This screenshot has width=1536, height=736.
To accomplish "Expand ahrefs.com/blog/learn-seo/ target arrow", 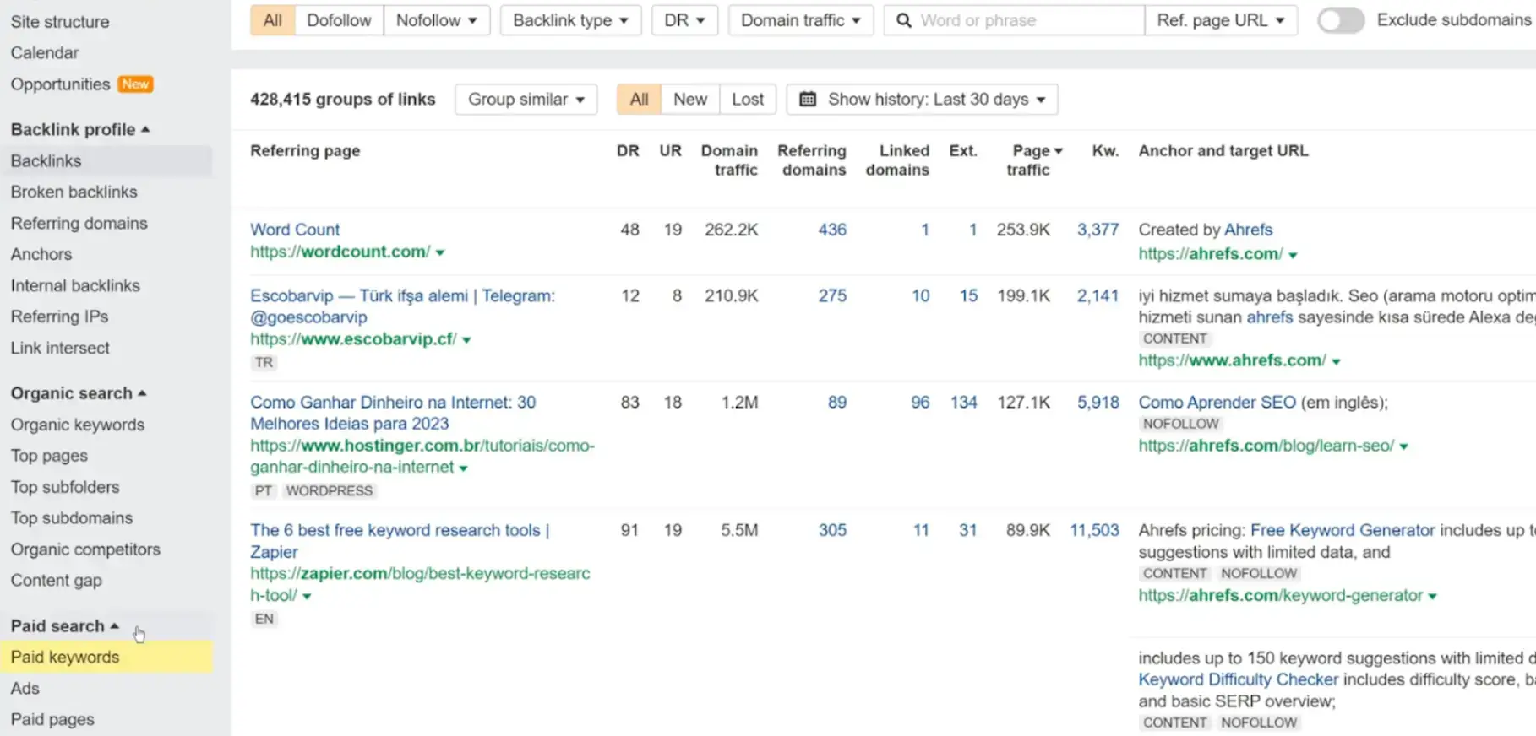I will coord(1403,446).
